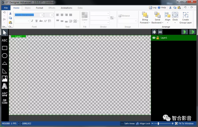
Task: Click the paste icon in quick access bar
Action: pos(179,8)
